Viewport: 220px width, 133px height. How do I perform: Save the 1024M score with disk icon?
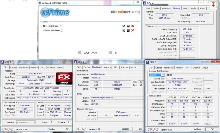(128, 30)
